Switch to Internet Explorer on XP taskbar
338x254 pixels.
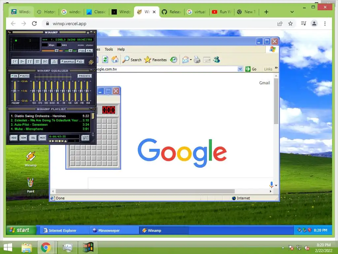click(x=64, y=231)
